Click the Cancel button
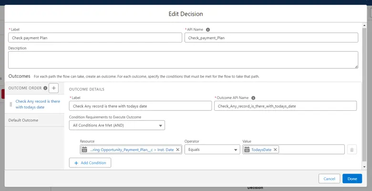Screen dimensions: 372x191 (329, 179)
